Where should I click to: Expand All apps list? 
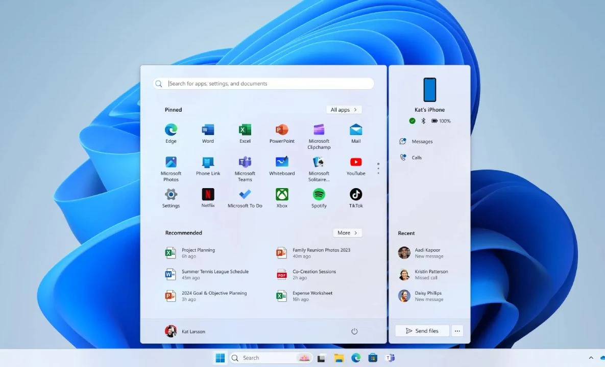344,110
